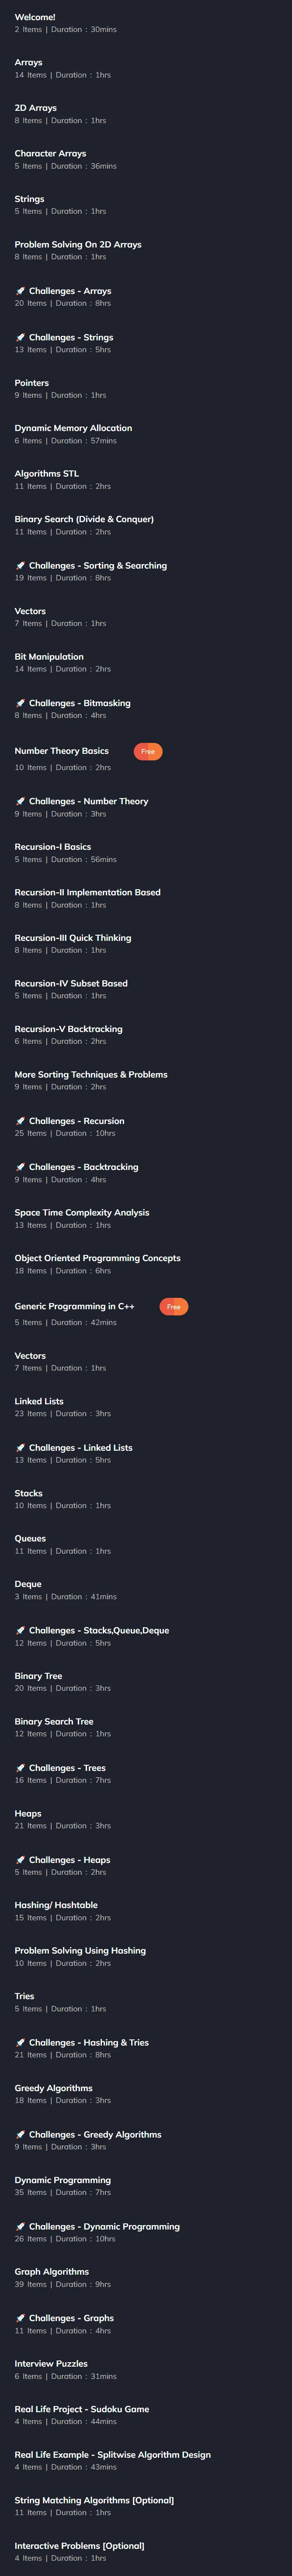Expand Recursion-V Backtracking section
292x2576 pixels.
146,1035
